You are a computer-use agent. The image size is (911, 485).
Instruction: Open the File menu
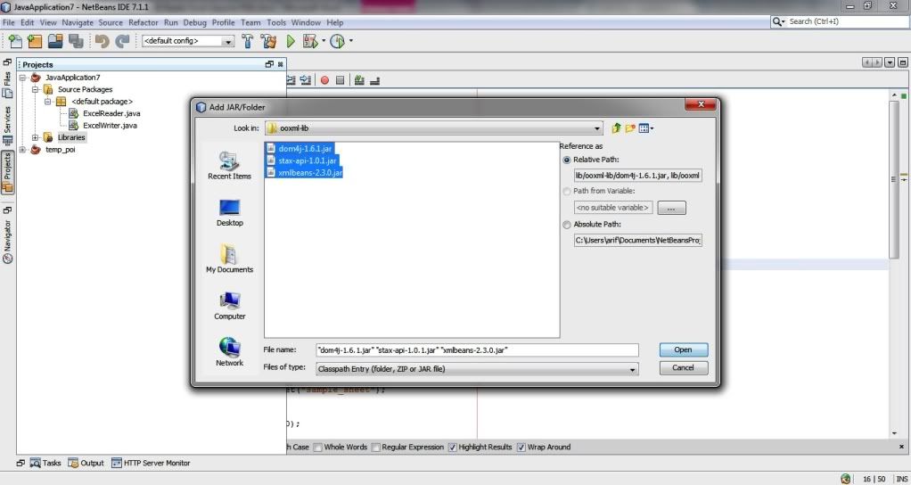coord(8,22)
